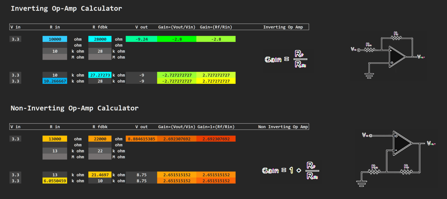Select the amber 13000 ohm R in cell
Image resolution: width=447 pixels, height=199 pixels.
(55, 139)
